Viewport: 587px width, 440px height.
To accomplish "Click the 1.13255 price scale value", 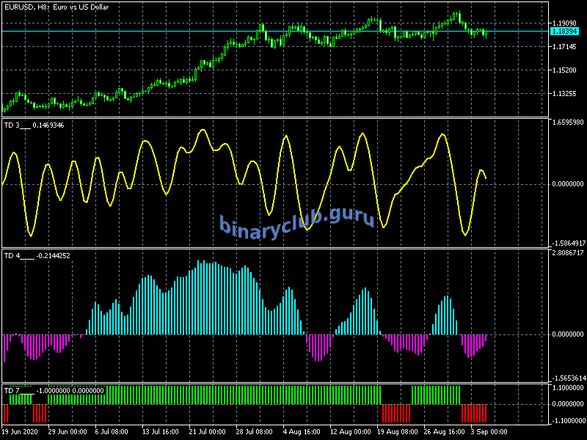I will [566, 94].
